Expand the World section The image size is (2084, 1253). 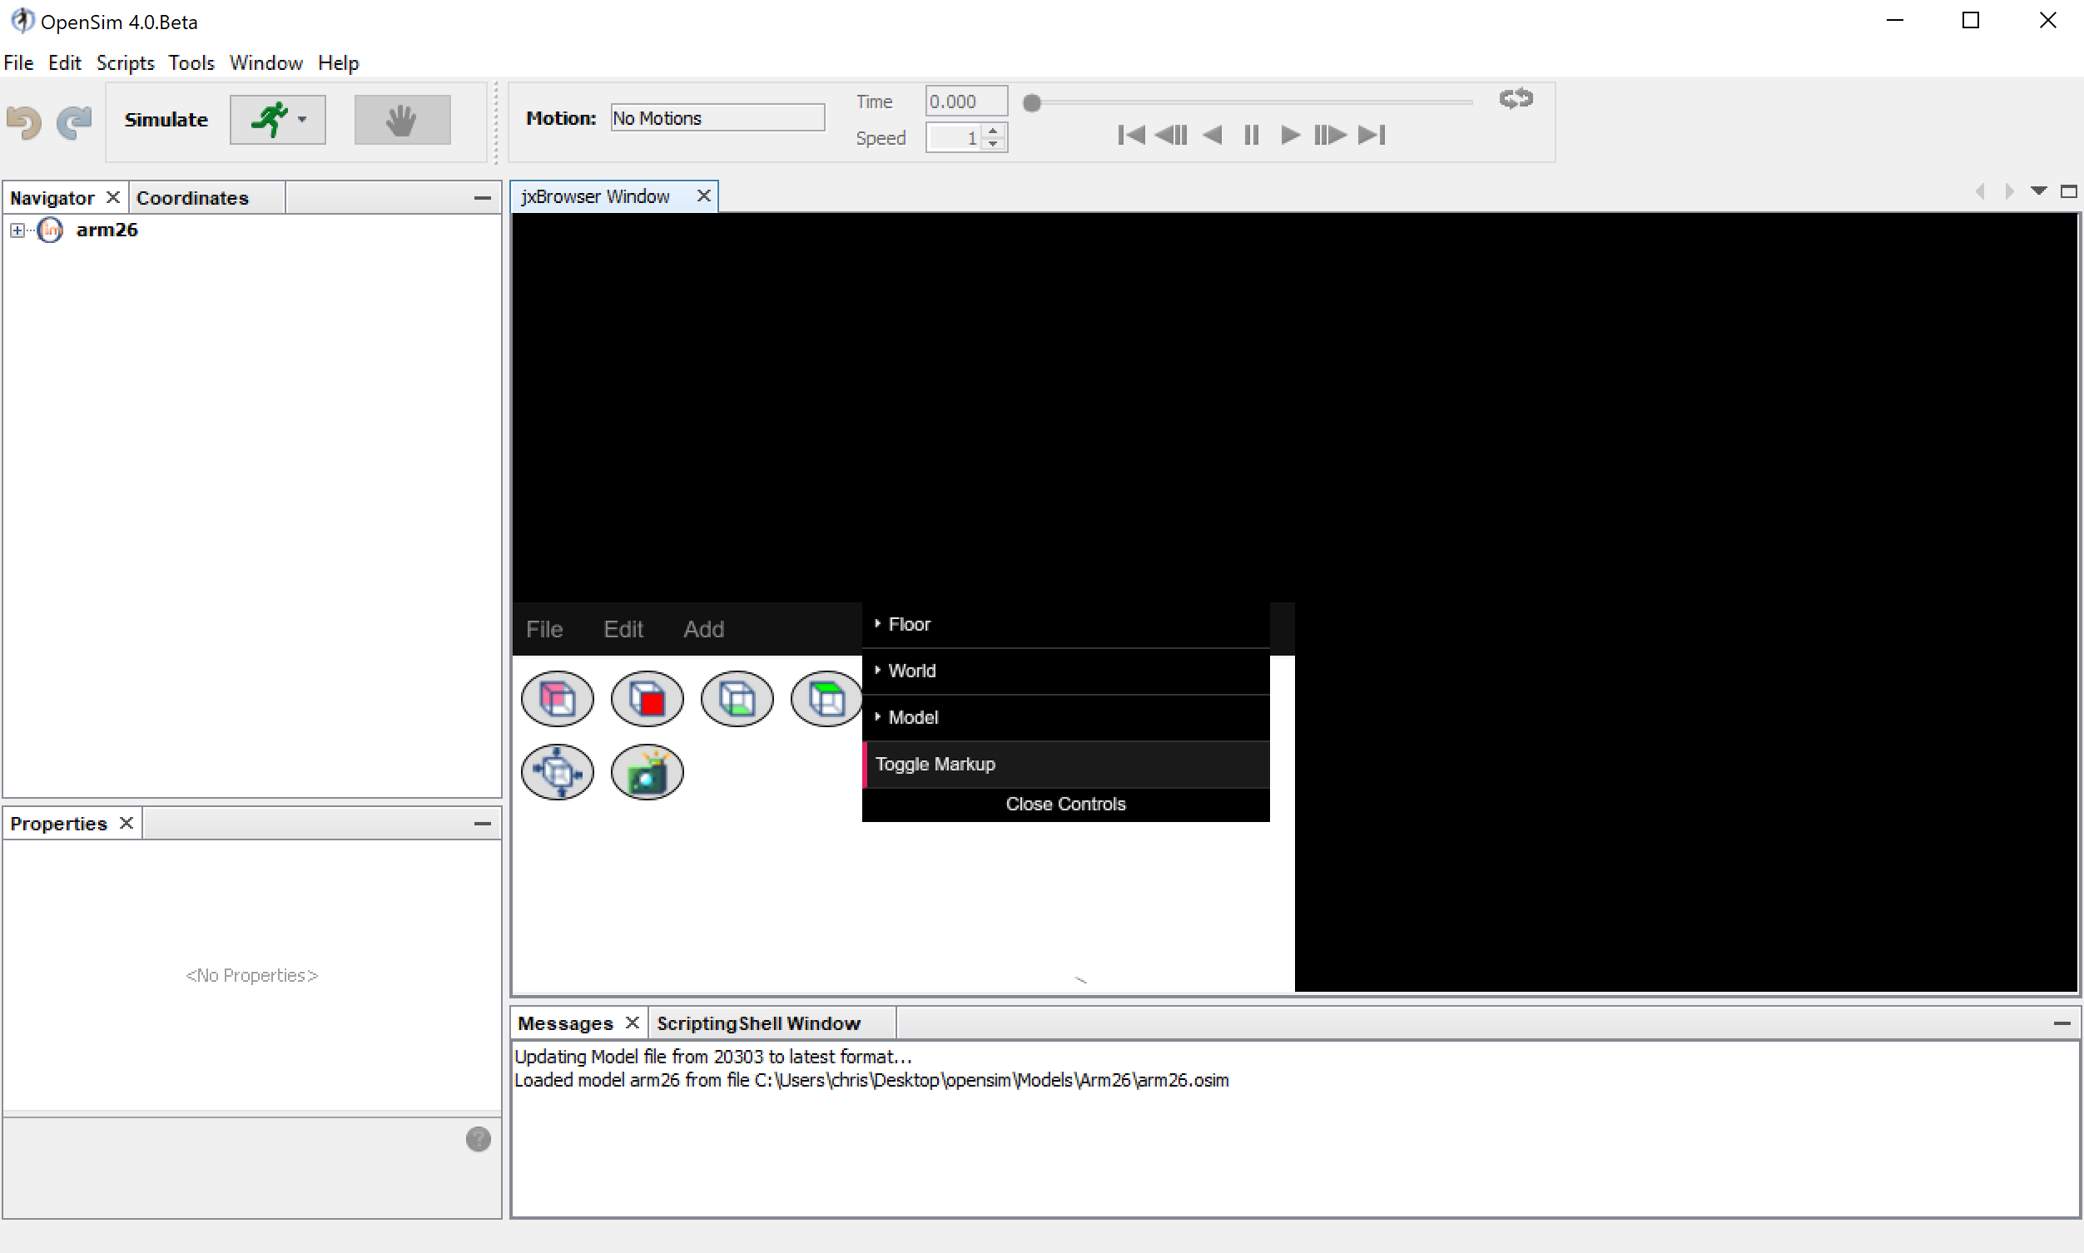pyautogui.click(x=911, y=671)
